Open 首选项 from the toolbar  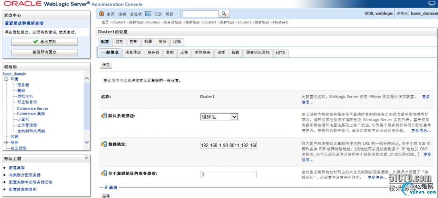coord(136,14)
